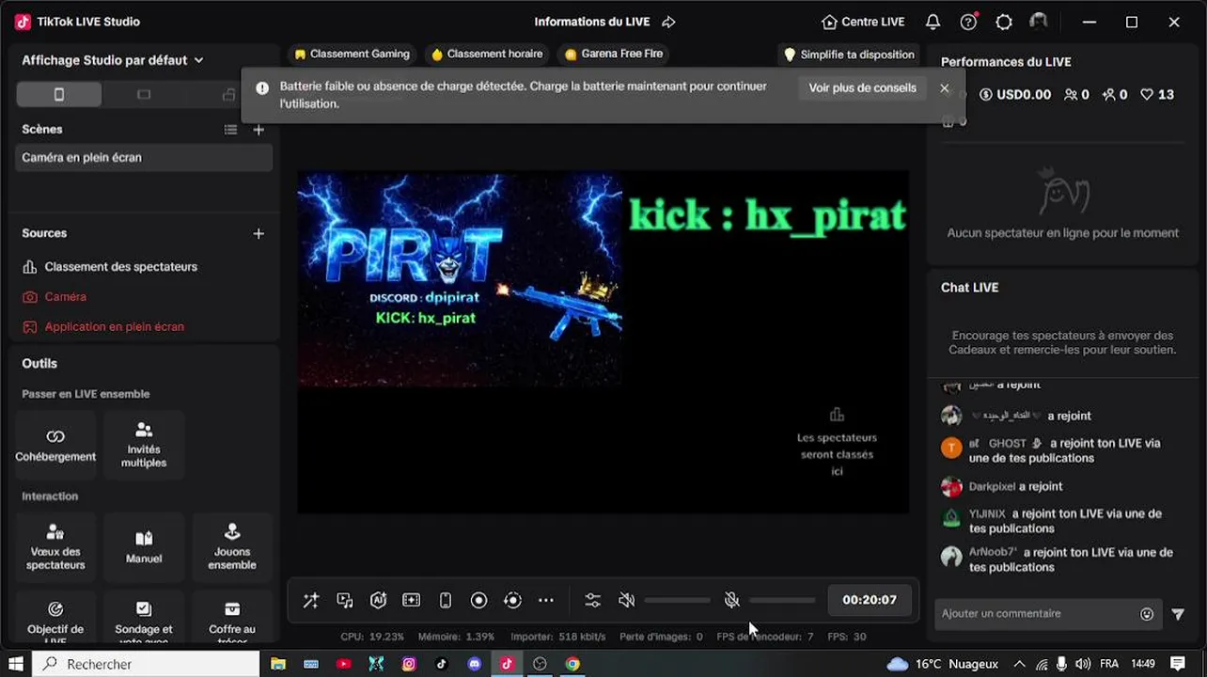Open the Centre LIVE link
The width and height of the screenshot is (1207, 677).
coord(863,22)
